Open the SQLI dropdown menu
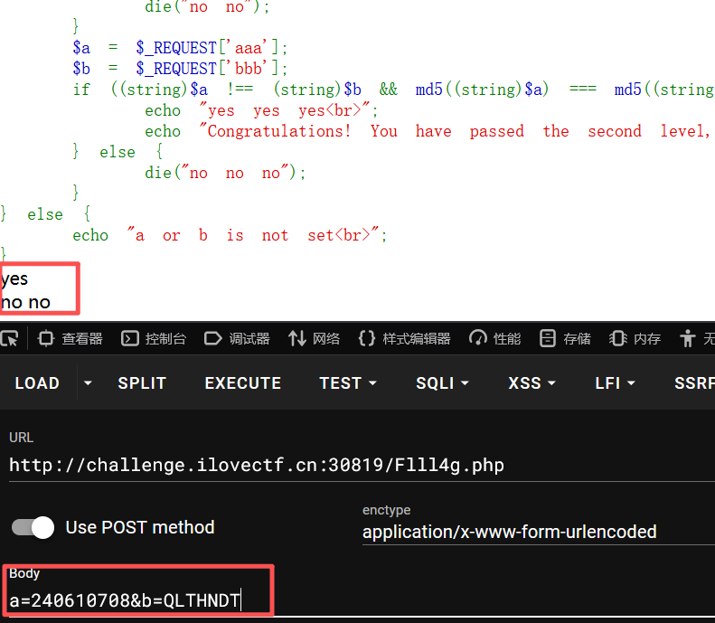Viewport: 715px width, 623px height. (442, 383)
